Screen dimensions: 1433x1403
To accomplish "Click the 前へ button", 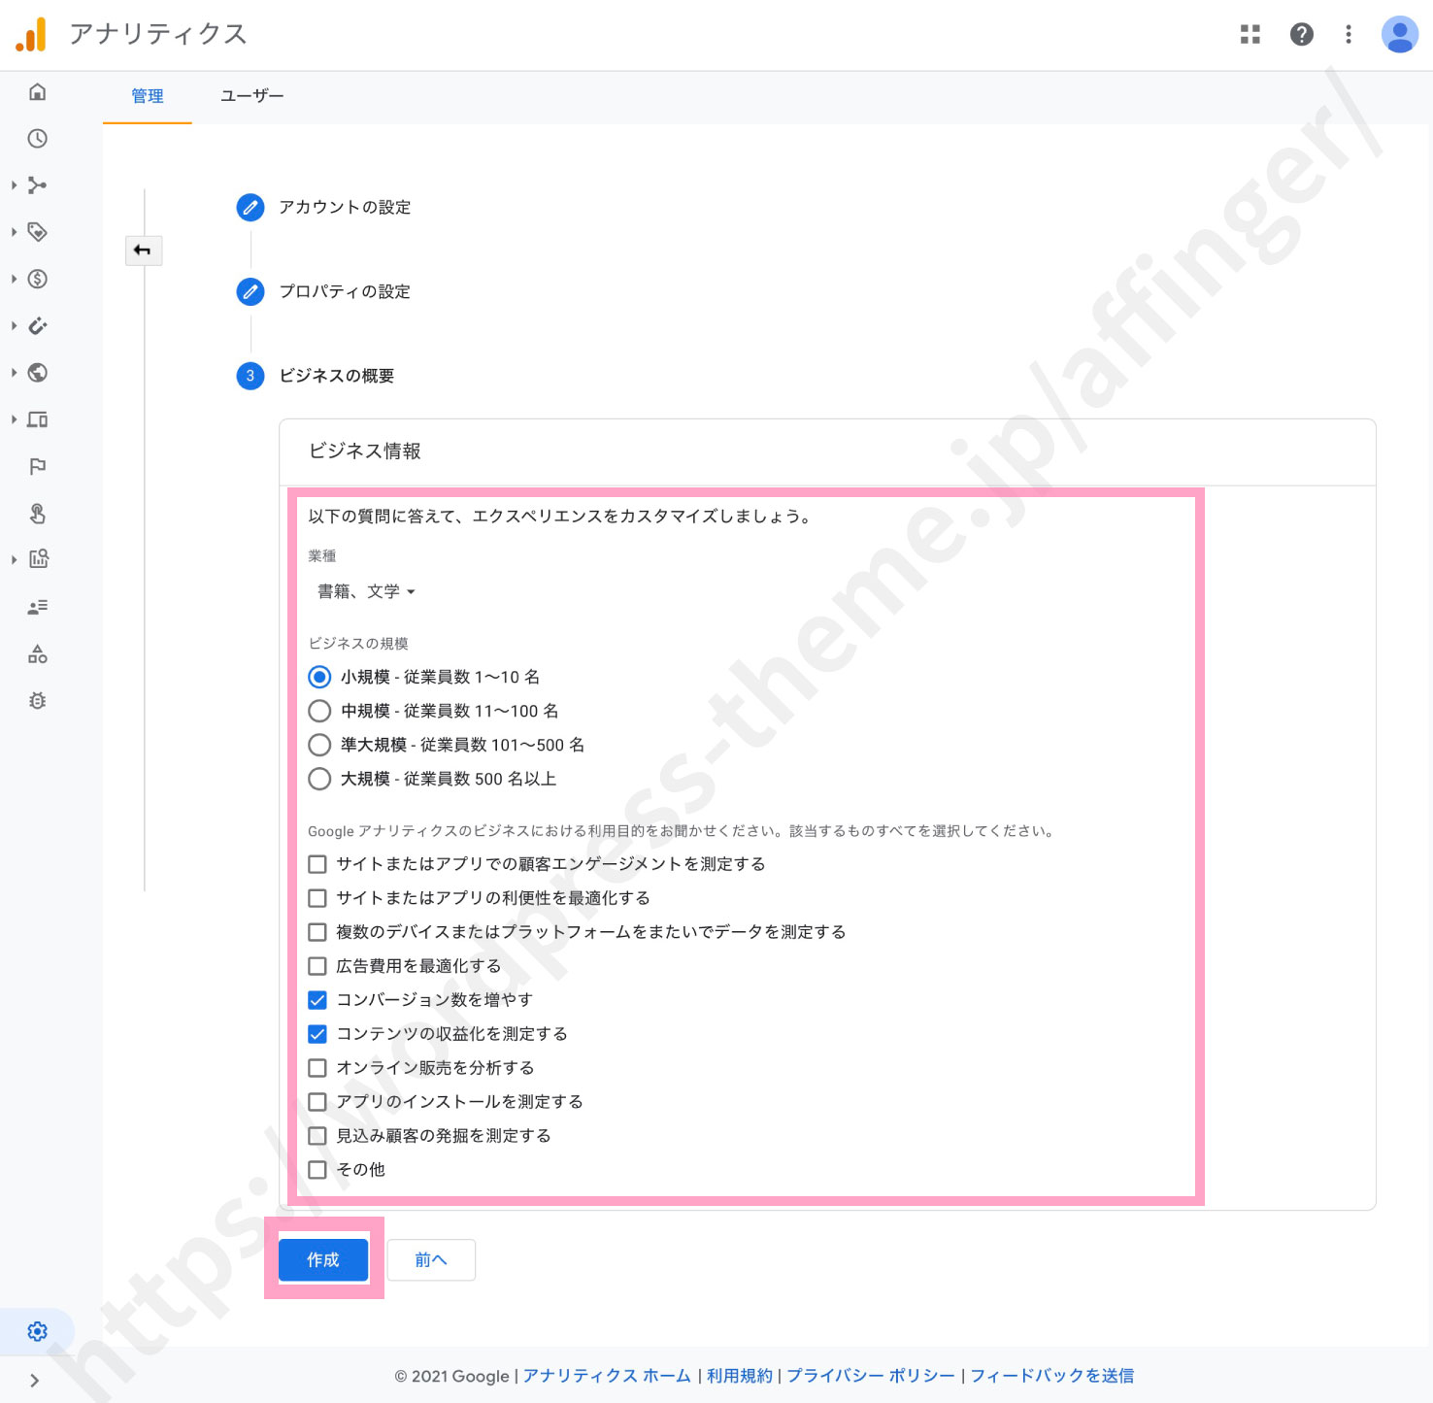I will [x=431, y=1259].
